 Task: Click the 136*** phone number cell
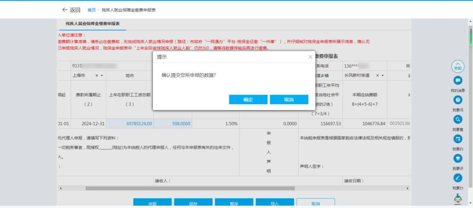point(365,66)
